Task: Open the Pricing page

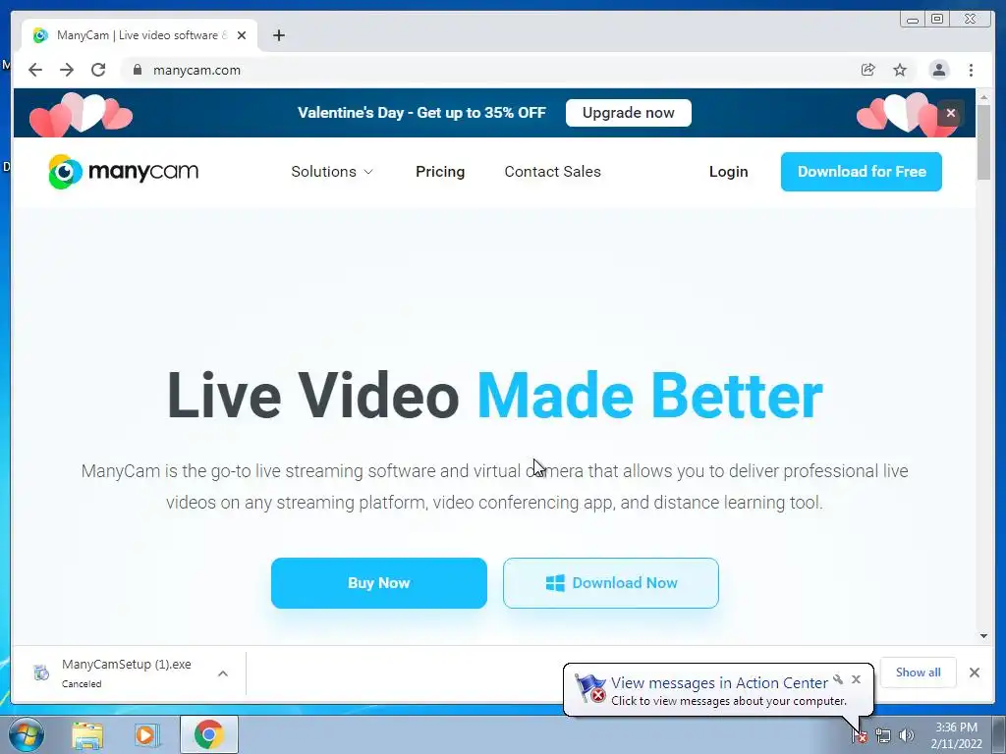Action: point(440,172)
